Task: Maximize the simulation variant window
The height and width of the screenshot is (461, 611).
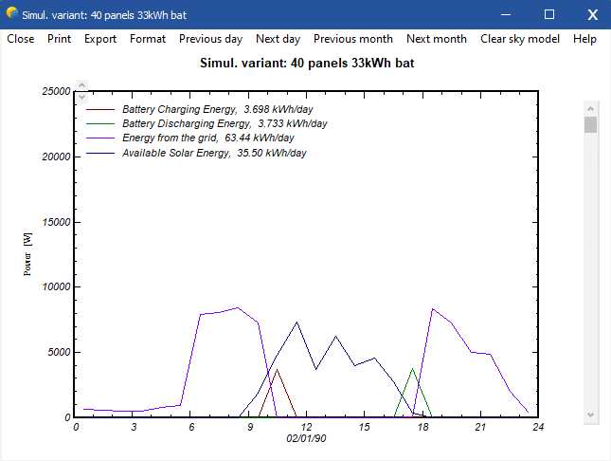Action: coord(549,15)
